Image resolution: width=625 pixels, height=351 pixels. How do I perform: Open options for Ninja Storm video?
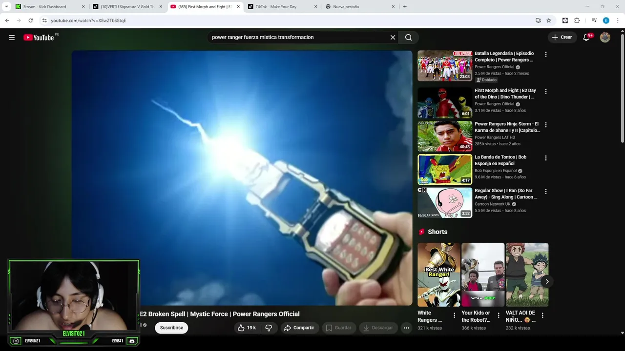pyautogui.click(x=546, y=125)
